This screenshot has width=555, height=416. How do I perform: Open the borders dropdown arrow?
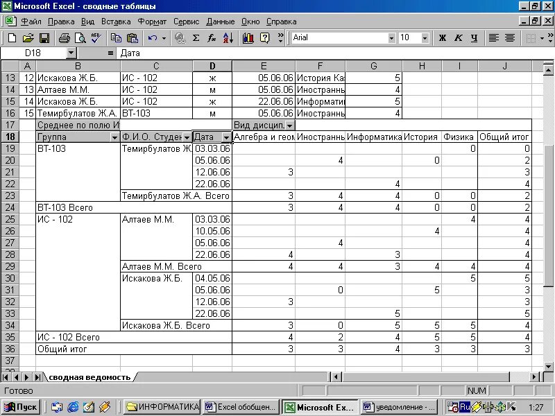(x=542, y=38)
